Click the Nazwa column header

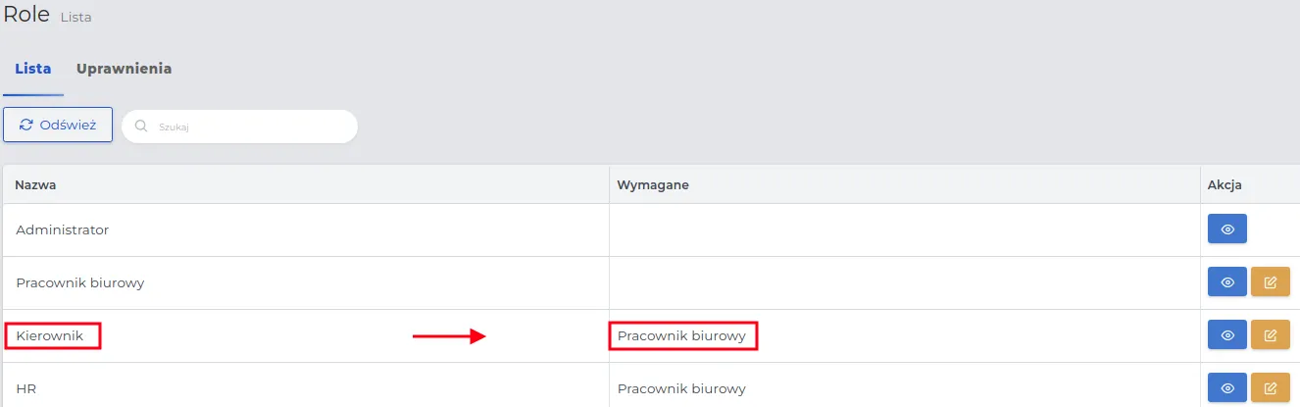34,184
